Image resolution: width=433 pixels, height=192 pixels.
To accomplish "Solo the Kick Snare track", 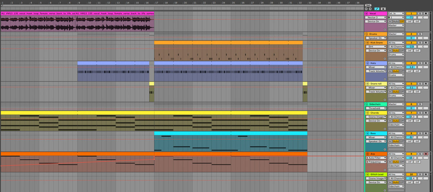I will point(420,43).
